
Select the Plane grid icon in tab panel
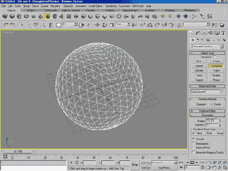point(69,17)
